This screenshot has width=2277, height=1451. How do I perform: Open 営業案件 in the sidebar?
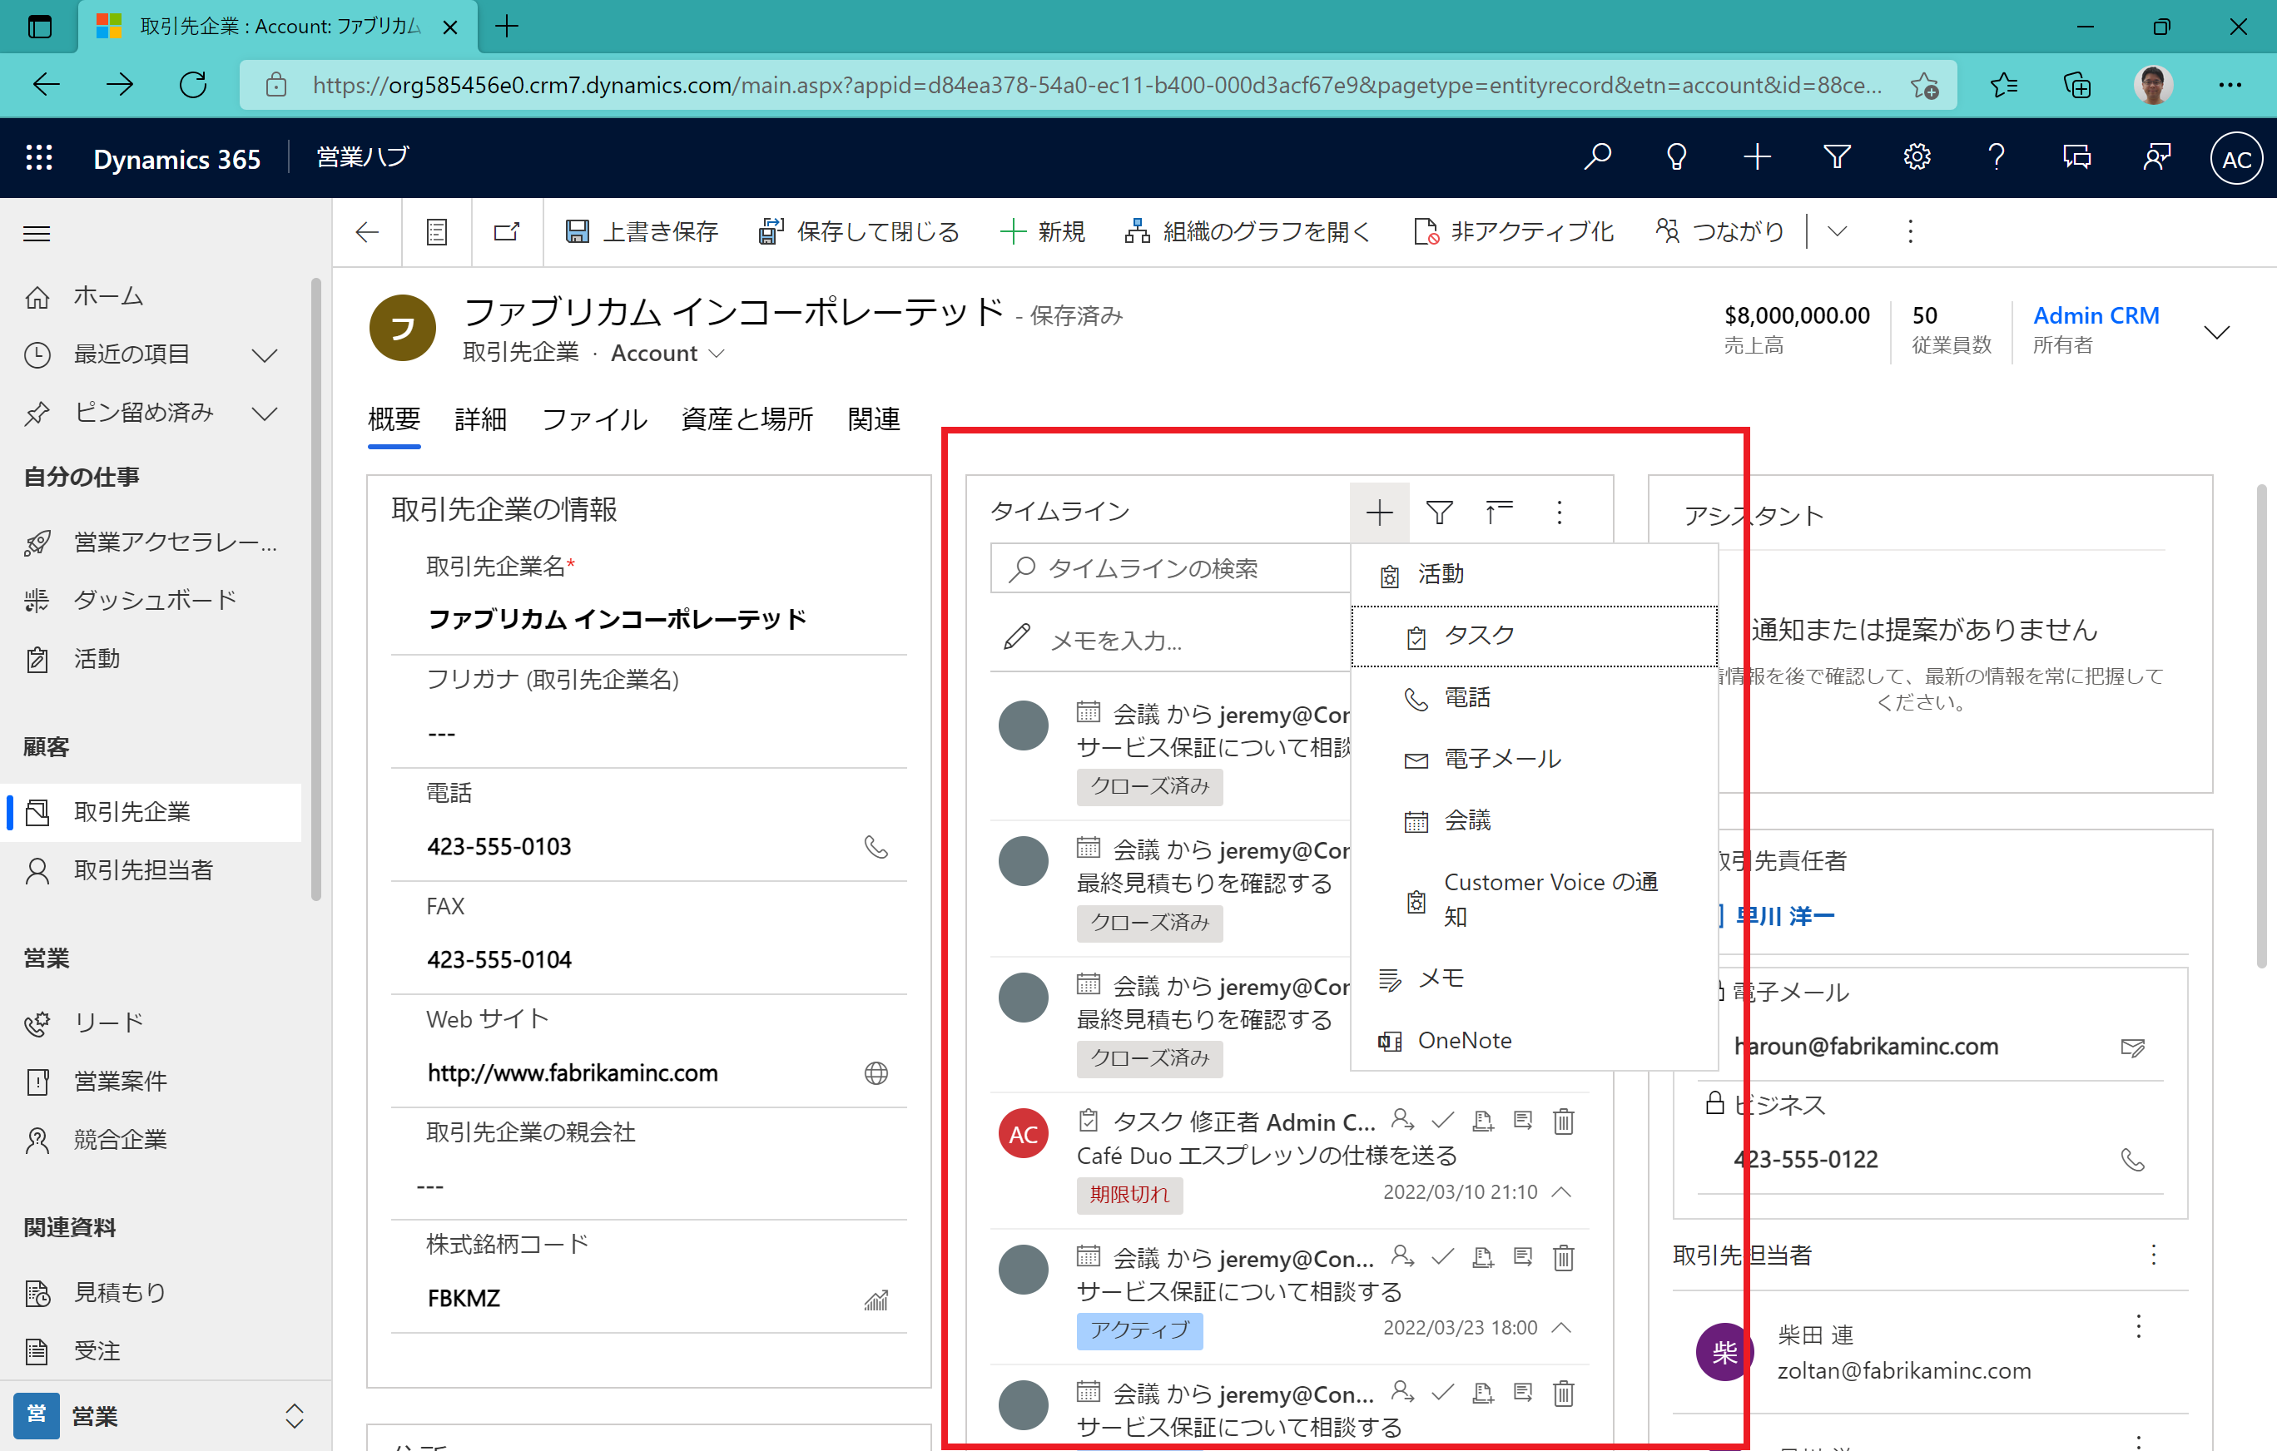[151, 1081]
